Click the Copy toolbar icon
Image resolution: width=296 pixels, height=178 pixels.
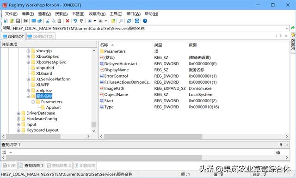[x=54, y=21]
